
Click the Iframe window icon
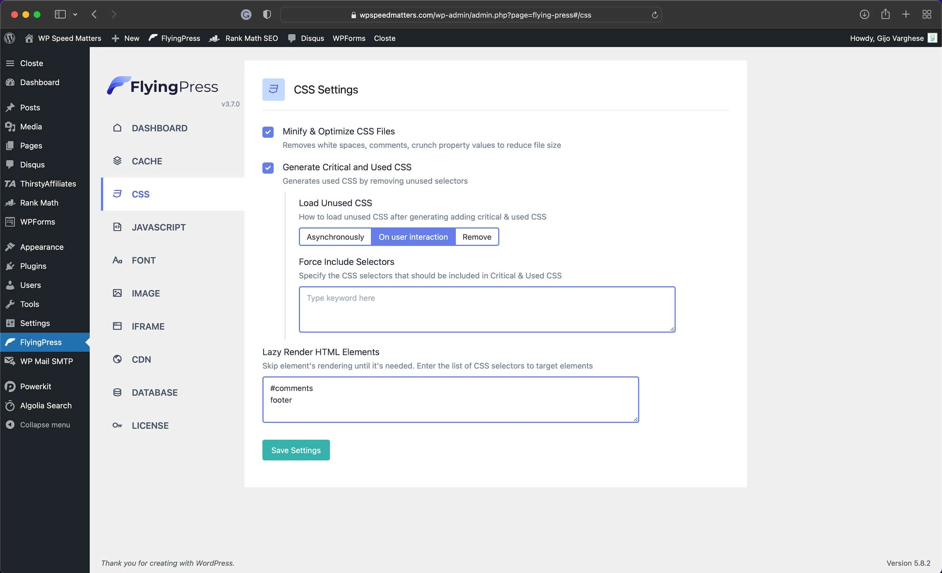coord(117,326)
